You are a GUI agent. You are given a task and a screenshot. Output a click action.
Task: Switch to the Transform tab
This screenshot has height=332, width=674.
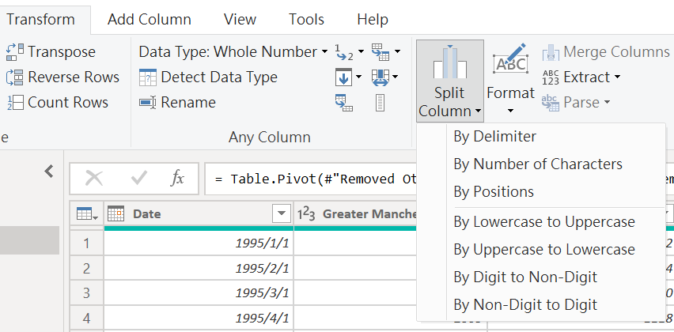tap(40, 19)
